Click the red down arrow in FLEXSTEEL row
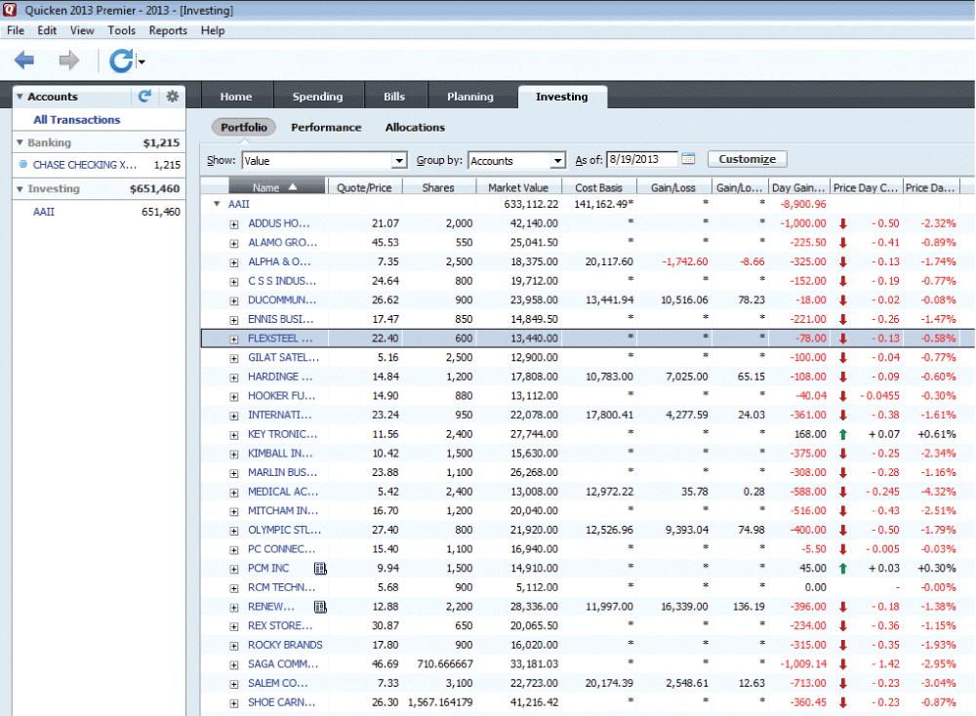976x716 pixels. click(843, 338)
